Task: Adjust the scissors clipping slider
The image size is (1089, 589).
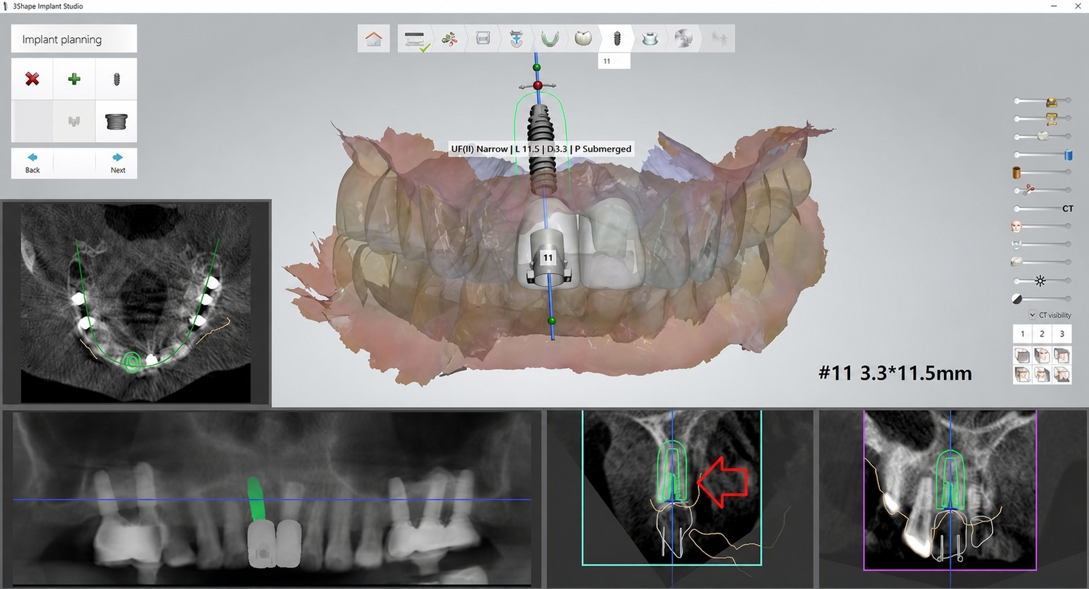Action: tap(1042, 190)
